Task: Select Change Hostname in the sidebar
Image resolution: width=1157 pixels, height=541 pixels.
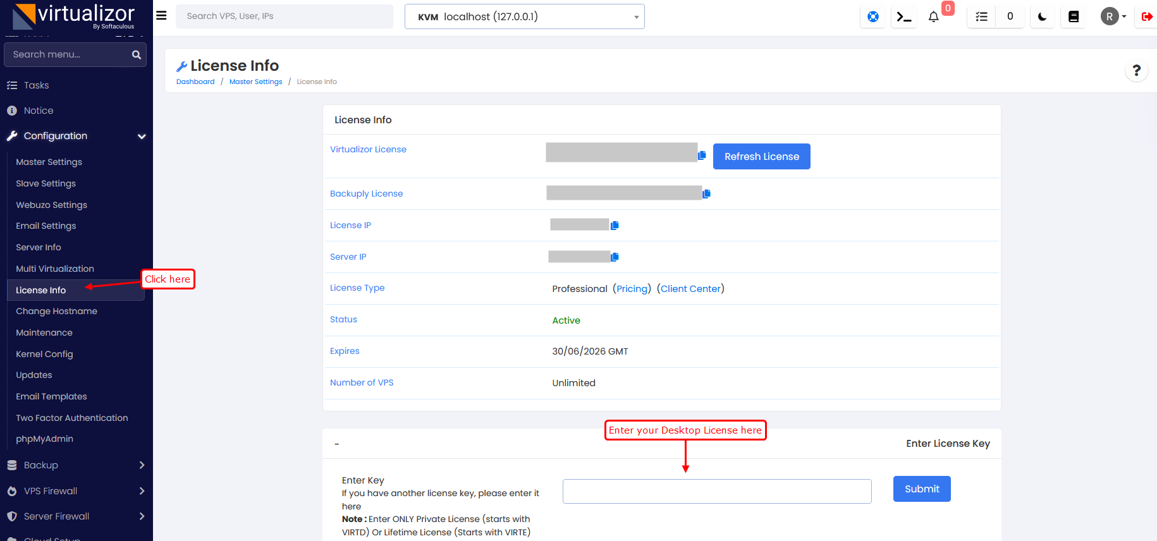Action: click(x=56, y=311)
